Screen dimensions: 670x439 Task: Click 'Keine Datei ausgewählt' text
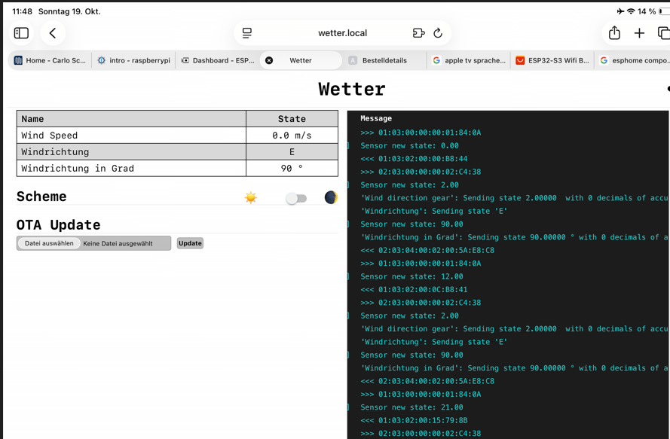point(118,243)
